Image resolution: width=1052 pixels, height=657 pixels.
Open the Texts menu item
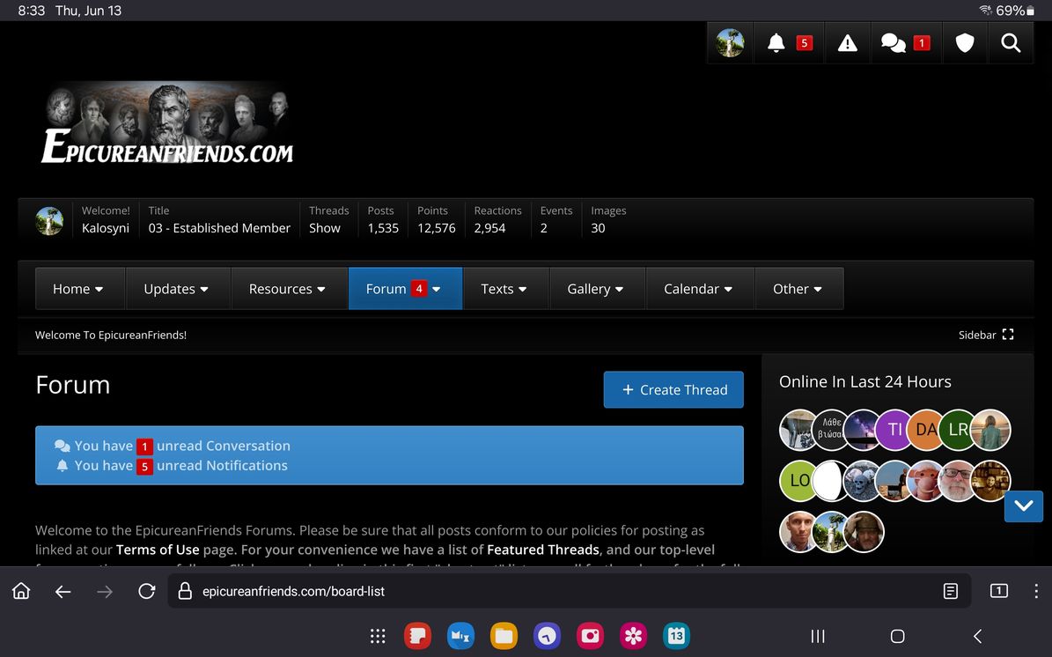pos(504,289)
